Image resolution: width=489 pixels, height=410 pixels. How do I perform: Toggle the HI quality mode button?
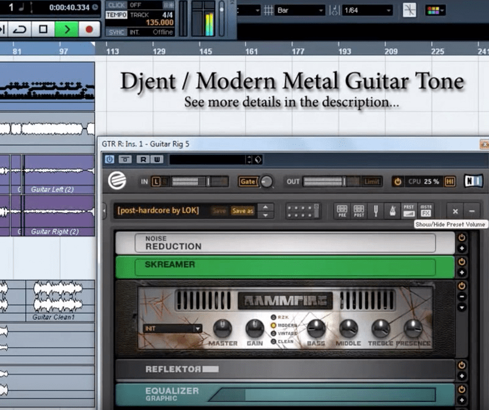pyautogui.click(x=450, y=181)
